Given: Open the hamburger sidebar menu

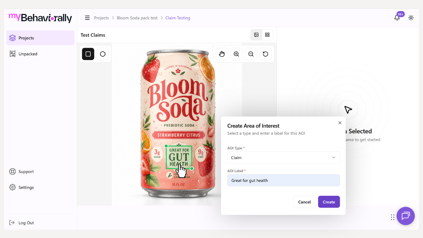Looking at the screenshot, I should point(87,18).
